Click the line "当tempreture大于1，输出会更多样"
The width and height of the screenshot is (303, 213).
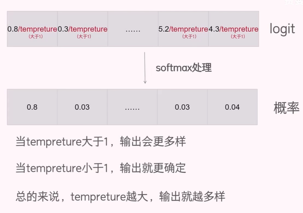click(x=100, y=142)
